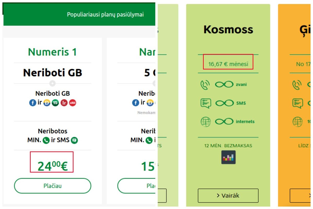Click the 16,67 € mēnesī price label
Viewport: 313px width, 209px height.
click(228, 64)
